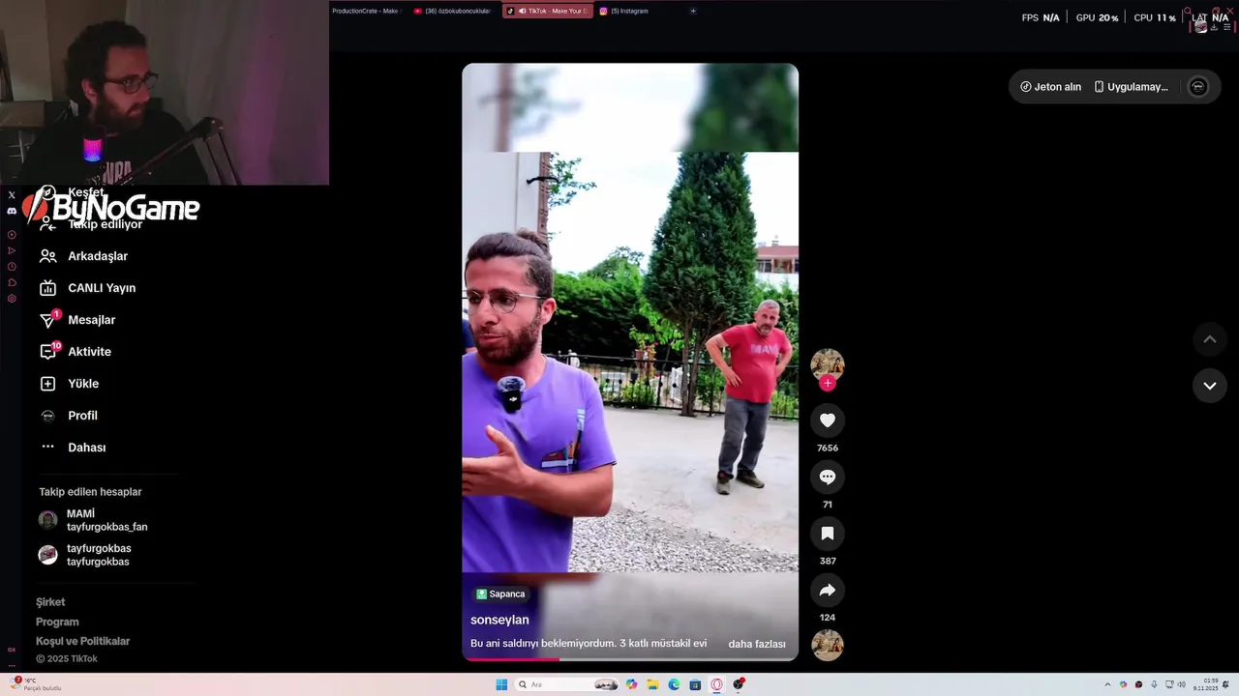Seek on the video progress bar

coord(630,659)
